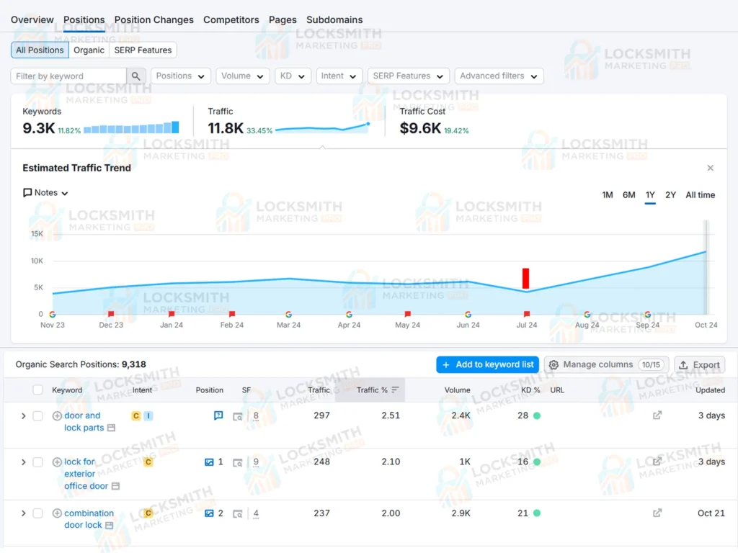Image resolution: width=738 pixels, height=553 pixels.
Task: Switch to the Position Changes tab
Action: pos(154,20)
